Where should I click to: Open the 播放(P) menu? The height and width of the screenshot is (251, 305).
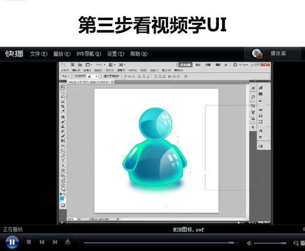(x=62, y=54)
